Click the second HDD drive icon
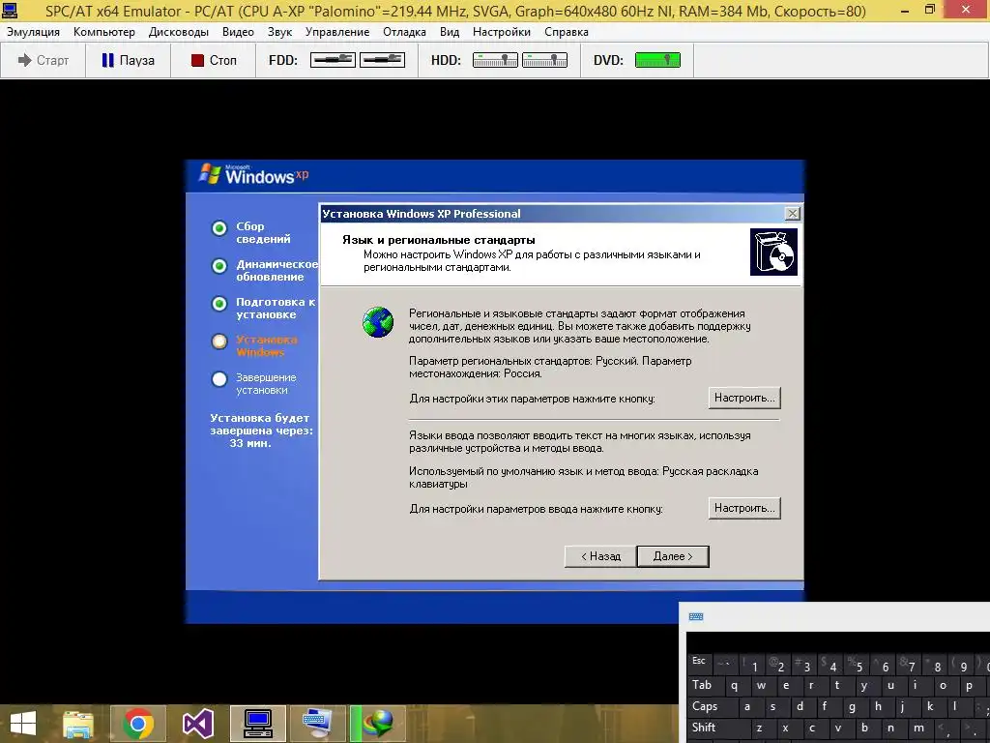 (544, 60)
